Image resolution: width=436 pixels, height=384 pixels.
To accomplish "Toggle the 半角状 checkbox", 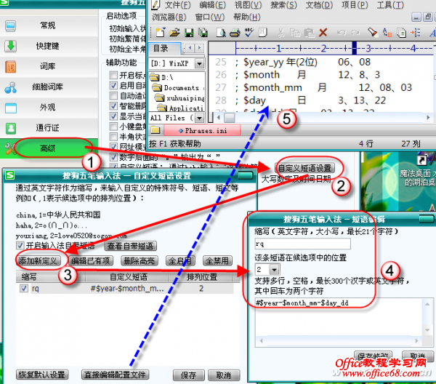I will click(x=113, y=137).
